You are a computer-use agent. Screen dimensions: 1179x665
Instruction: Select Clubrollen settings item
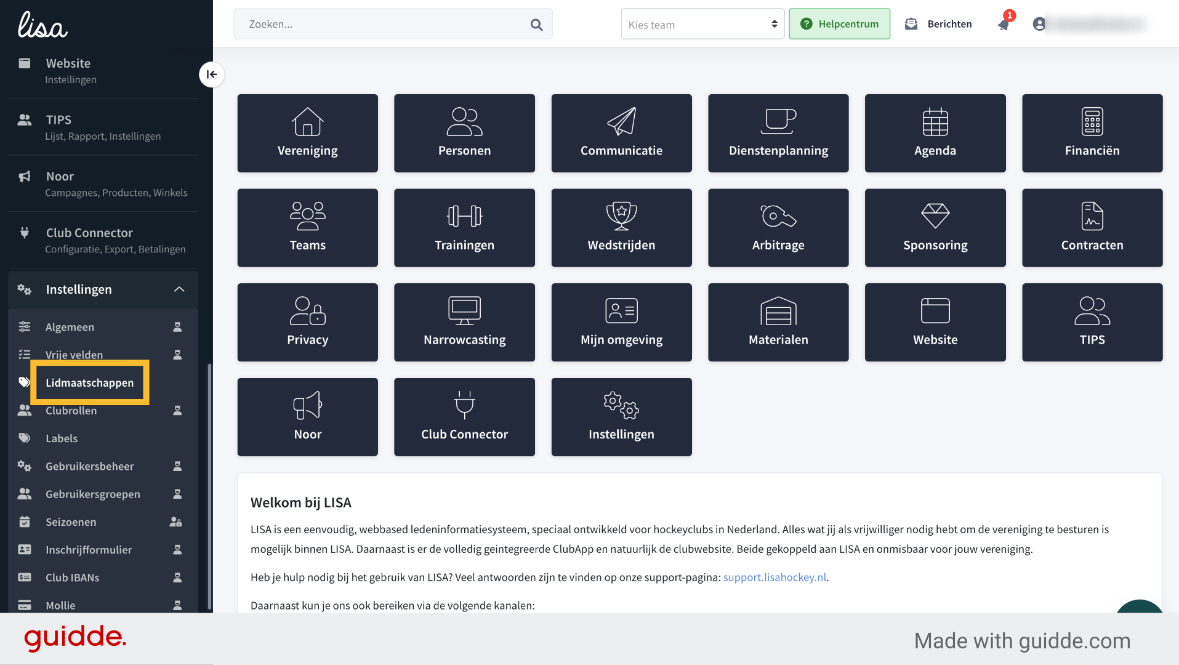[103, 411]
